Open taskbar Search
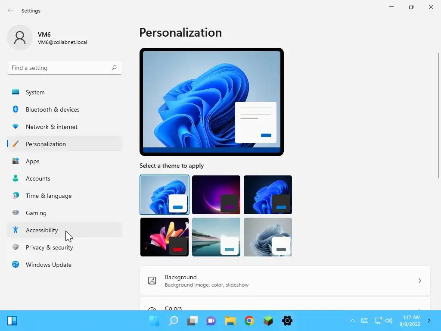This screenshot has width=441, height=331. 174,321
